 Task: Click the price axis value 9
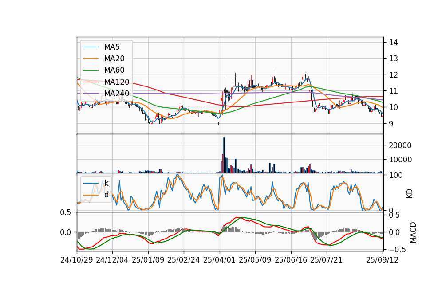click(391, 124)
